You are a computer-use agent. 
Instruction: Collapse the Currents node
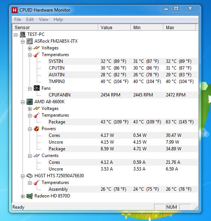tap(30, 156)
